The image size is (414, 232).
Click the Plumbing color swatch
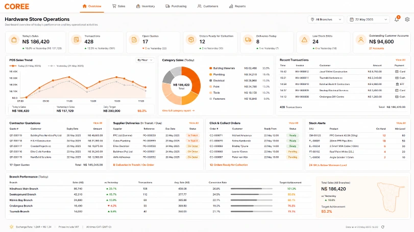210,74
